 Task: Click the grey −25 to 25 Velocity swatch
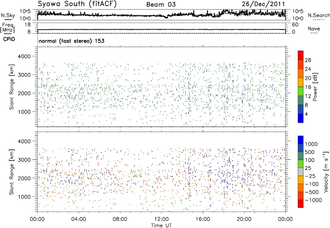point(301,172)
